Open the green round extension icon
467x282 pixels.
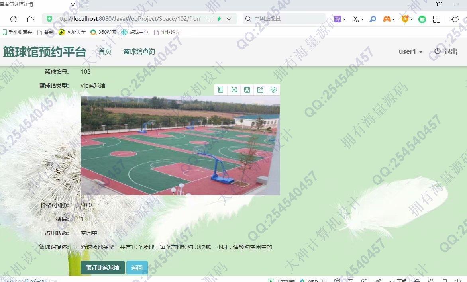[422, 20]
